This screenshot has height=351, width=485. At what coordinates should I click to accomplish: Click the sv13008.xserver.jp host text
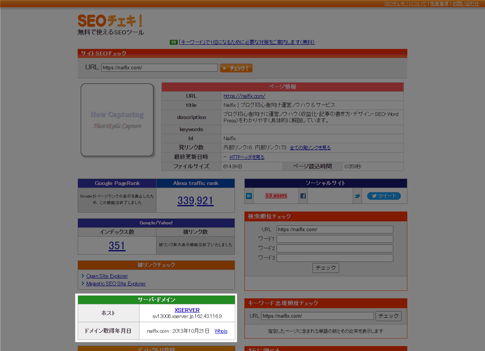pos(187,316)
